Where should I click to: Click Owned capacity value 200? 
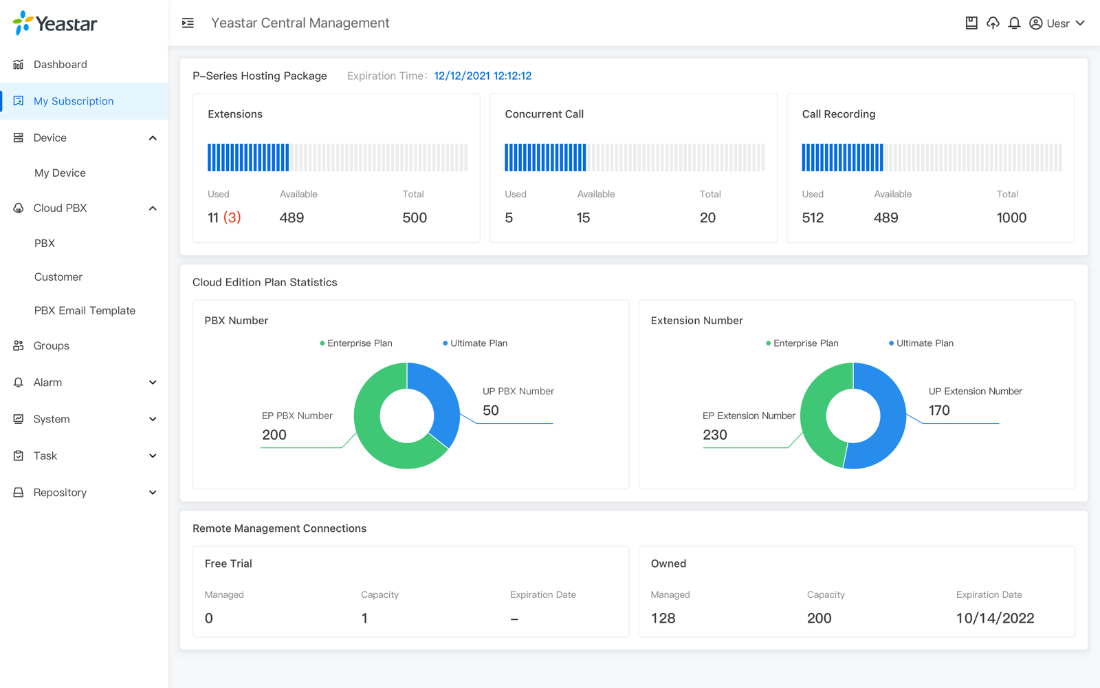[x=819, y=619]
